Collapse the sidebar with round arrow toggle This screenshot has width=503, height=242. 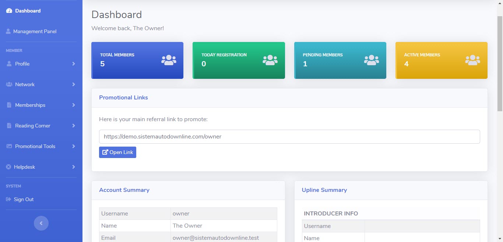[41, 223]
